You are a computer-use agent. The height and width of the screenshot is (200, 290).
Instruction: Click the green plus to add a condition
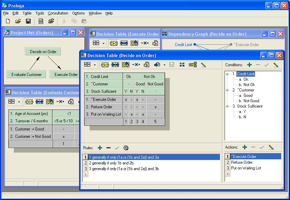click(249, 65)
